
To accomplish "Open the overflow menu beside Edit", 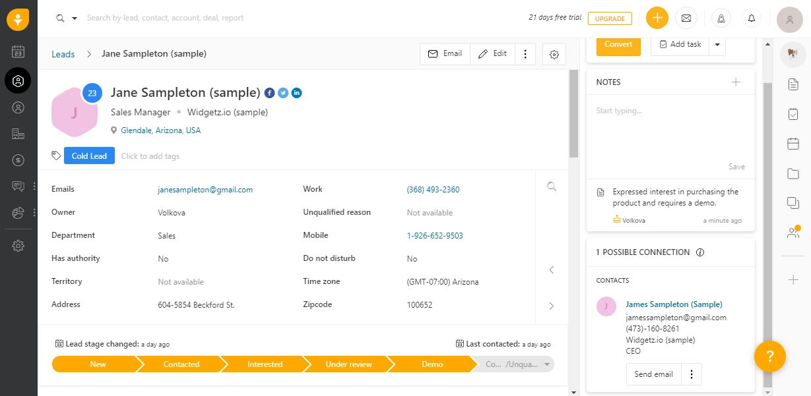I will pos(525,53).
